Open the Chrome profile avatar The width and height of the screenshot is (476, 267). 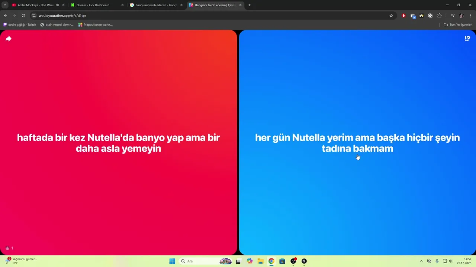click(461, 16)
